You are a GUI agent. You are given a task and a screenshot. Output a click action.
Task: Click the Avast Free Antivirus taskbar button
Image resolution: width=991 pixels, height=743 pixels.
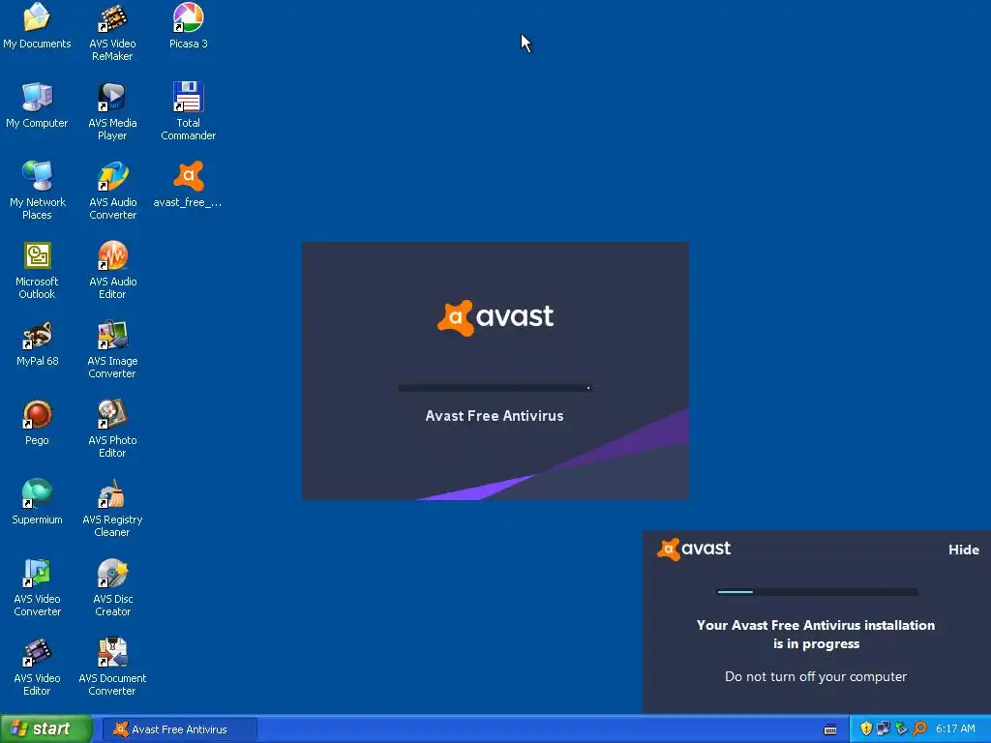[179, 729]
